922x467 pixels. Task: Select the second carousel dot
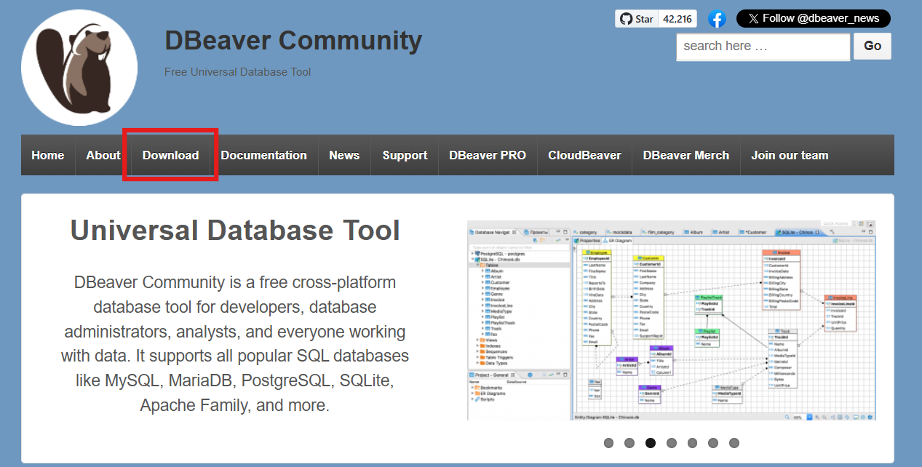point(629,443)
